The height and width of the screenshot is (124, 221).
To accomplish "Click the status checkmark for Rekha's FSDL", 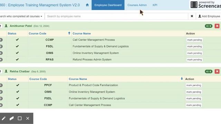I will coord(18,98).
